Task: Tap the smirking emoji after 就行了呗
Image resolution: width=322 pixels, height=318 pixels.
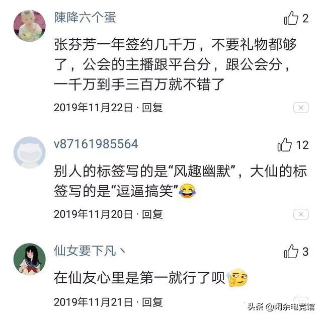Action: click(237, 278)
